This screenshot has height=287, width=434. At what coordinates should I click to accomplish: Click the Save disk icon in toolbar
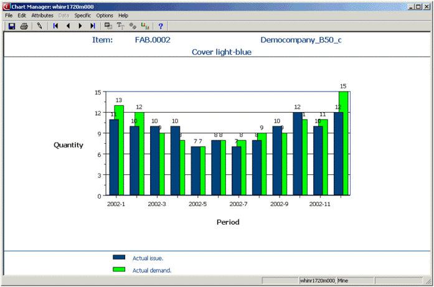[x=11, y=26]
